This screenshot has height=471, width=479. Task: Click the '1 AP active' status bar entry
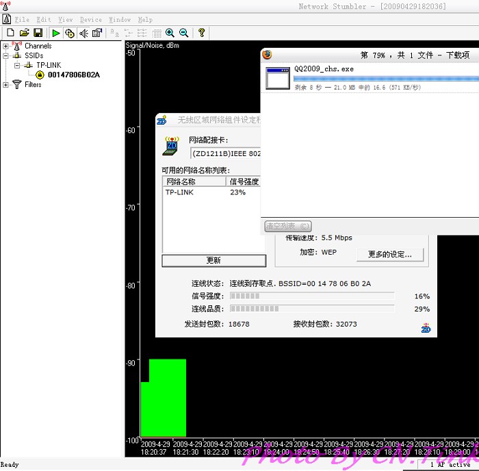click(450, 464)
